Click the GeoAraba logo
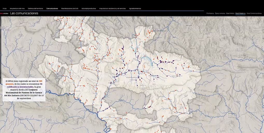Screen dimensions: 264x133 (x=4, y=13)
